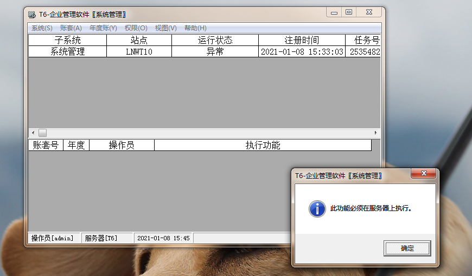This screenshot has height=276, width=472.
Task: Select the 运行状态 column header
Action: click(x=215, y=40)
